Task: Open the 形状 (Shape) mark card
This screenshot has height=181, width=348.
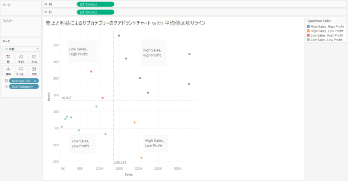Action: point(34,70)
